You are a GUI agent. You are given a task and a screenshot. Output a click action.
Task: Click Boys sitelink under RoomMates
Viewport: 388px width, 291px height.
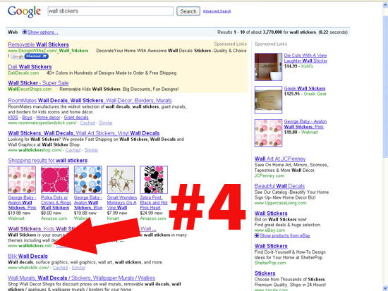tap(28, 118)
